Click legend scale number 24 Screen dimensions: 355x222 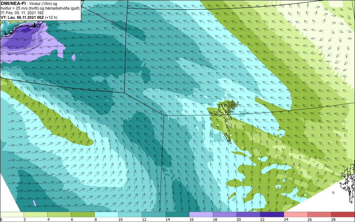click(x=286, y=220)
